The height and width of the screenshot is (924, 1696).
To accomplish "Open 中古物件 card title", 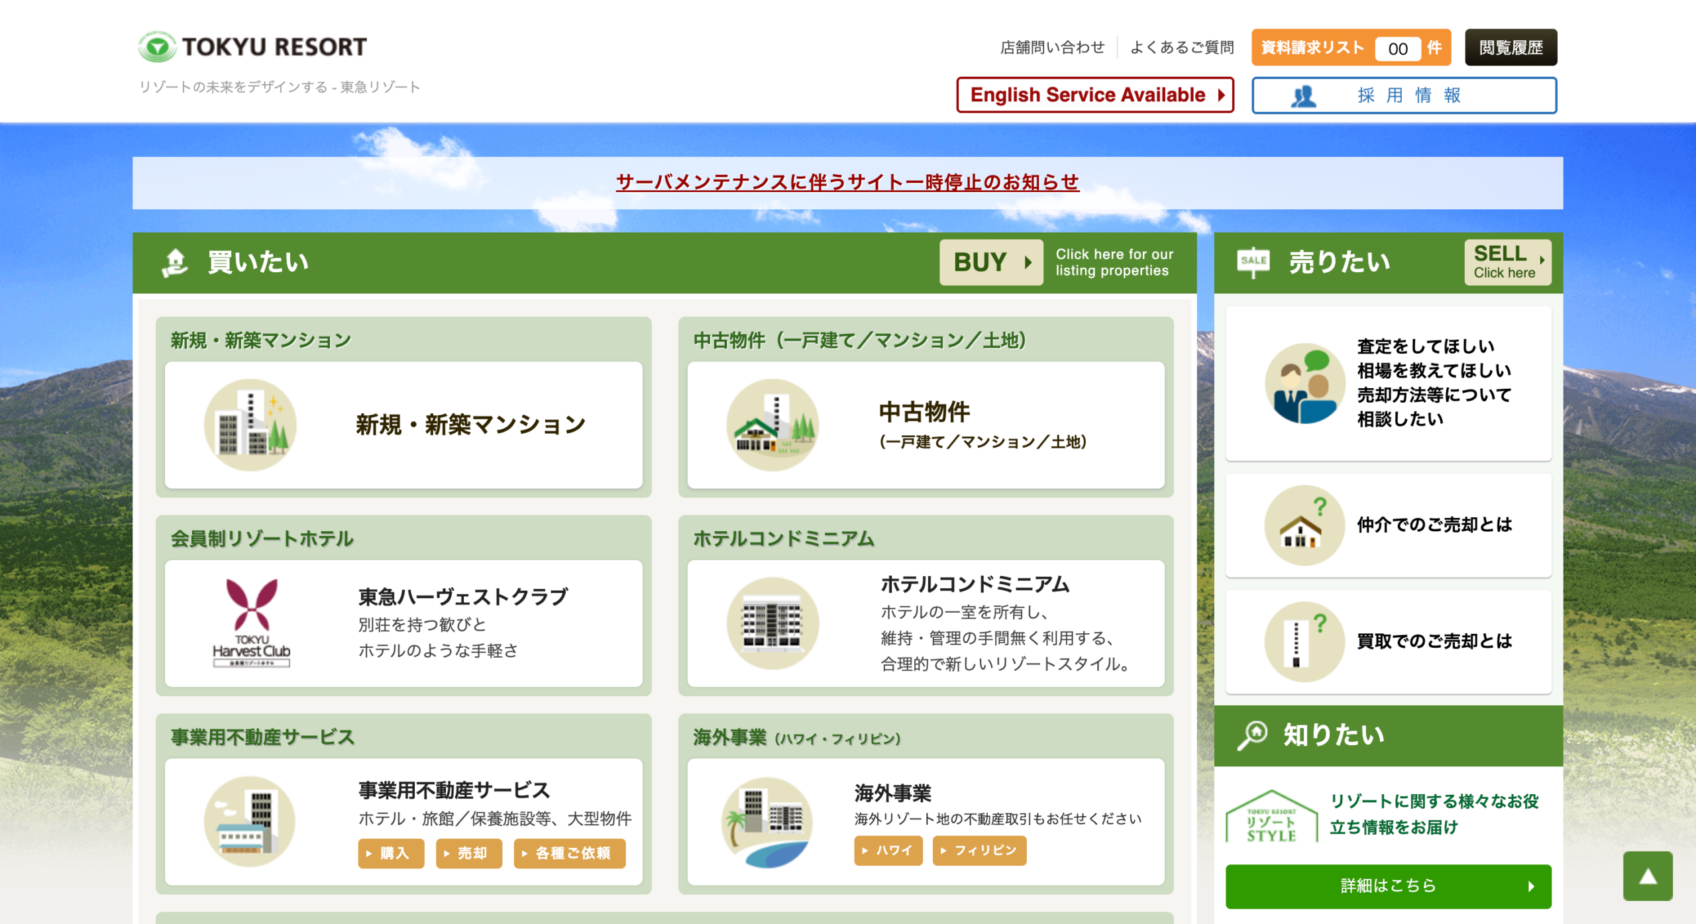I will tap(925, 412).
